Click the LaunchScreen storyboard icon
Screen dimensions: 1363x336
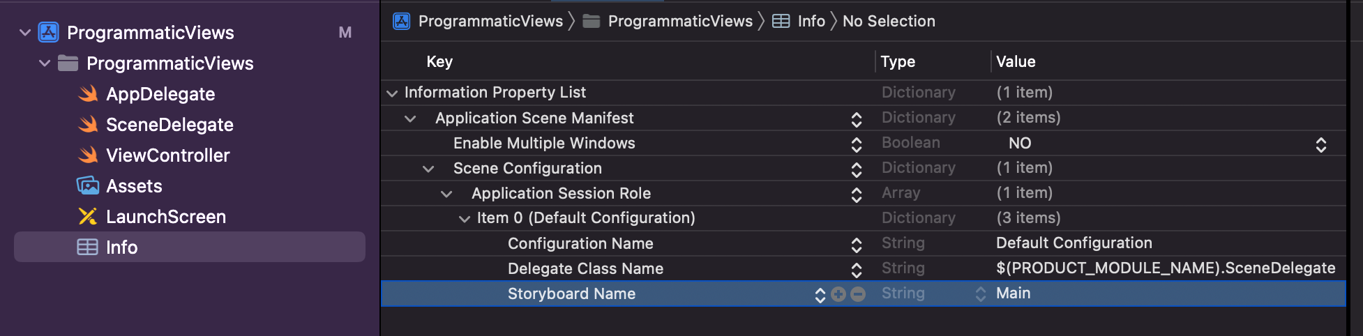[x=88, y=217]
